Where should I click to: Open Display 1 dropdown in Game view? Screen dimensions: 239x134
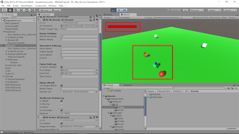pos(110,17)
